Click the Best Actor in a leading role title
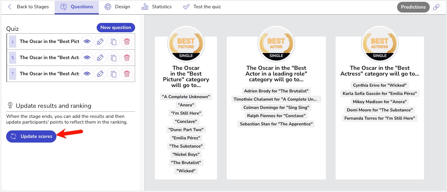 point(276,74)
